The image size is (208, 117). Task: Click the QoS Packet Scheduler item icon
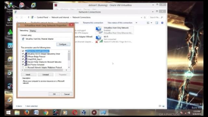tap(26, 65)
